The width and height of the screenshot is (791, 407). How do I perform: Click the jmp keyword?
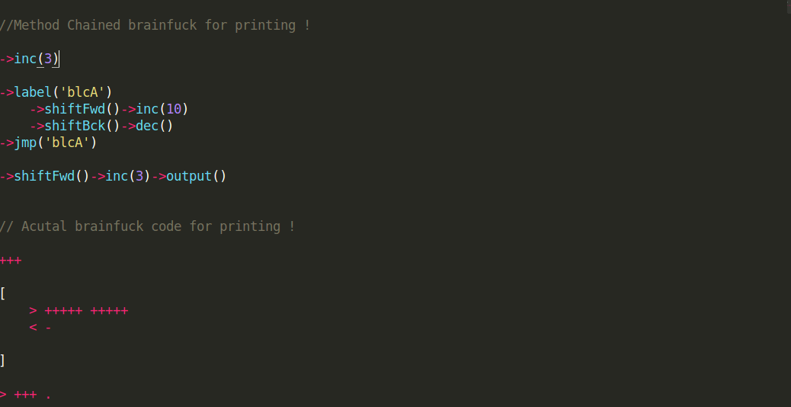pos(25,143)
